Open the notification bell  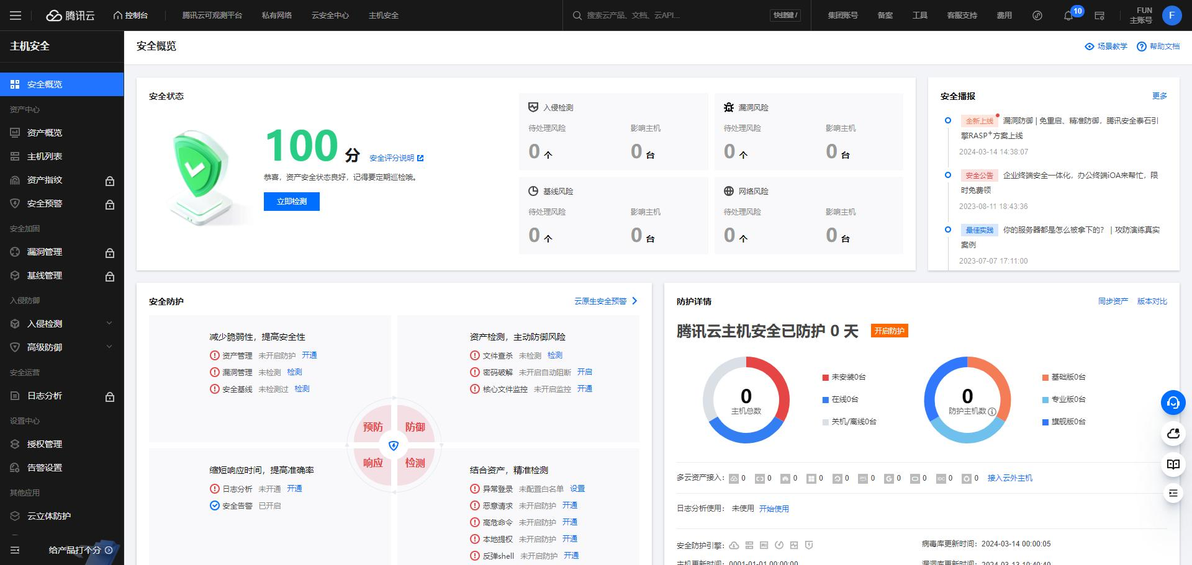1068,16
